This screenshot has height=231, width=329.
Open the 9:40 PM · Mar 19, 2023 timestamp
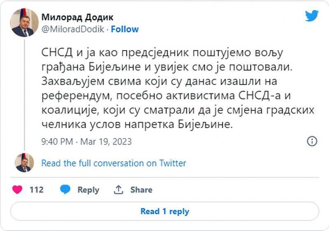86,141
